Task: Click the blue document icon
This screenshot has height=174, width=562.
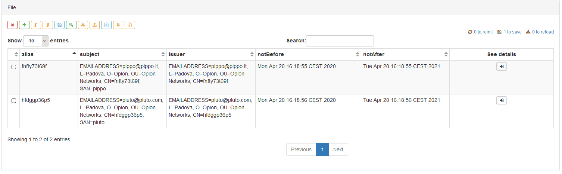Action: 106,25
